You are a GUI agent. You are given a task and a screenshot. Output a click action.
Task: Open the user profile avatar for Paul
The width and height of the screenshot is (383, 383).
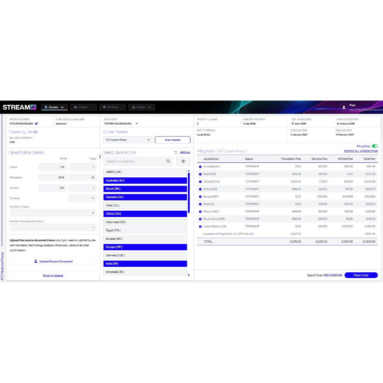tap(343, 107)
